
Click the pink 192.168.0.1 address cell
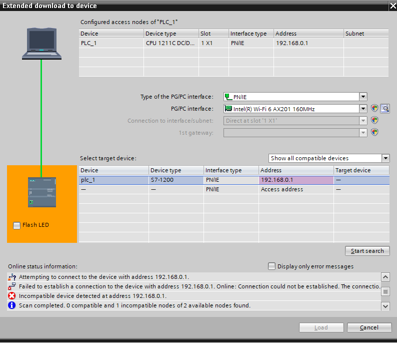296,180
